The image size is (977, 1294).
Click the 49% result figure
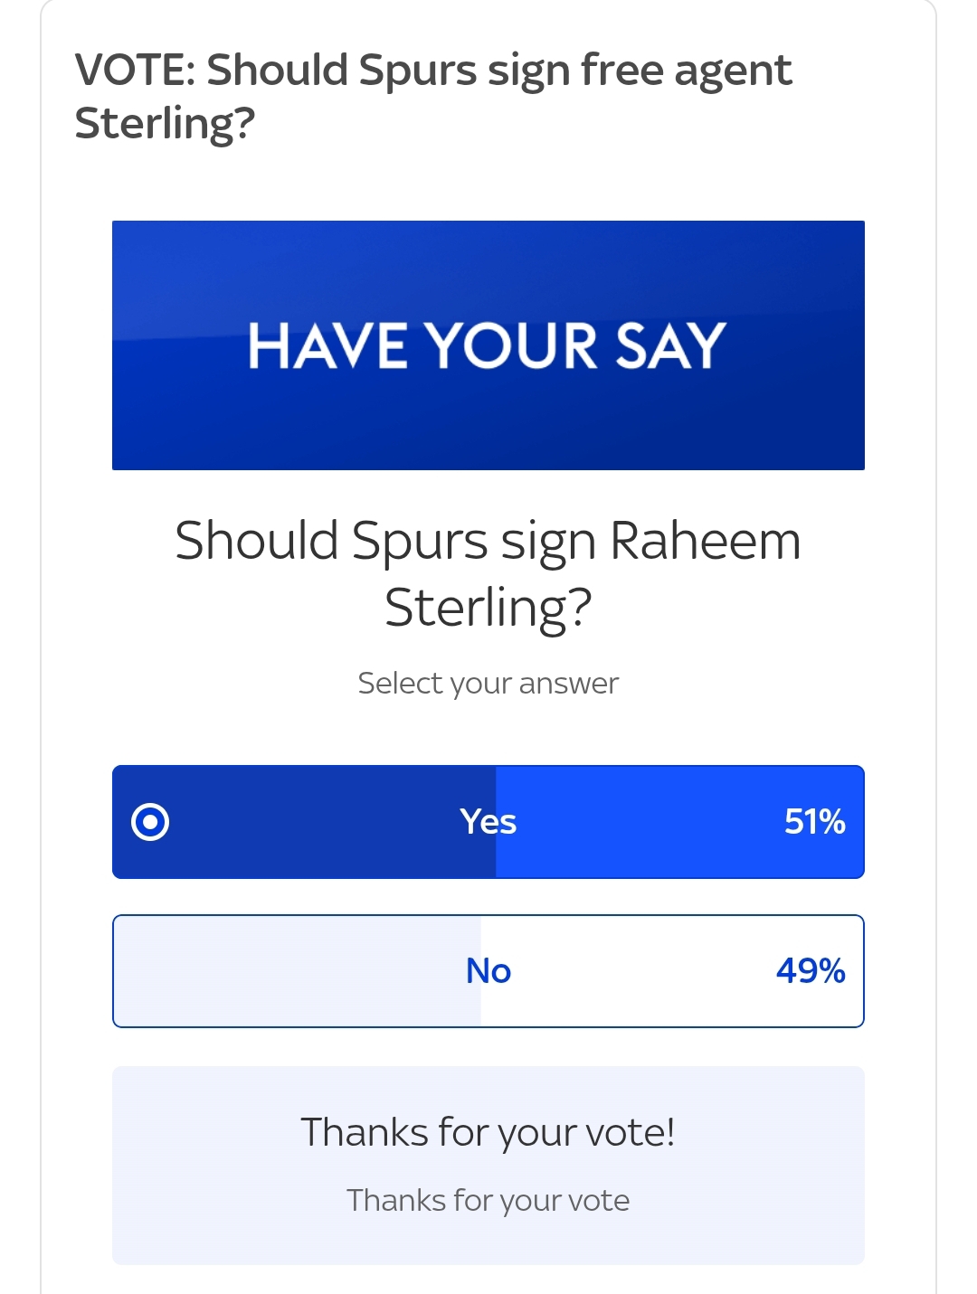[811, 971]
